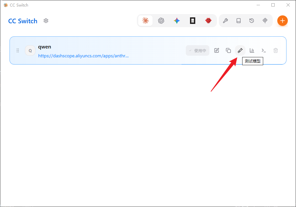
Task: Open the wrench tools icon
Action: [225, 21]
